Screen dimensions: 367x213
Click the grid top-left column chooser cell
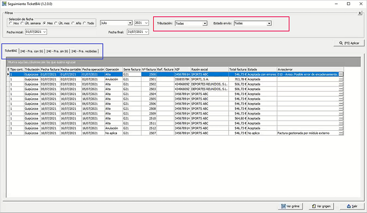click(x=8, y=70)
